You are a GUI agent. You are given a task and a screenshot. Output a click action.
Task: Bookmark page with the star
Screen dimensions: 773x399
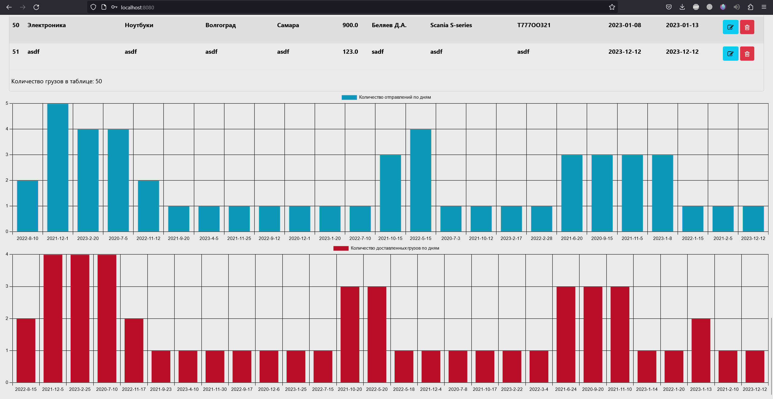click(x=612, y=7)
